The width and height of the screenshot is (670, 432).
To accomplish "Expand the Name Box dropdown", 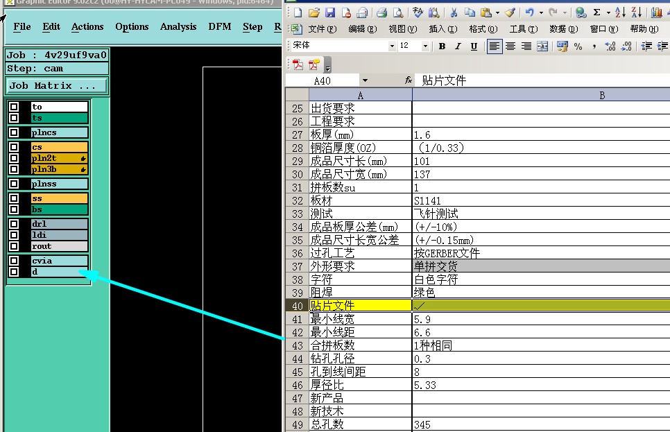I will [x=365, y=80].
